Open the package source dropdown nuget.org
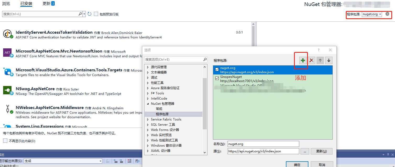The width and height of the screenshot is (395, 167). [372, 14]
